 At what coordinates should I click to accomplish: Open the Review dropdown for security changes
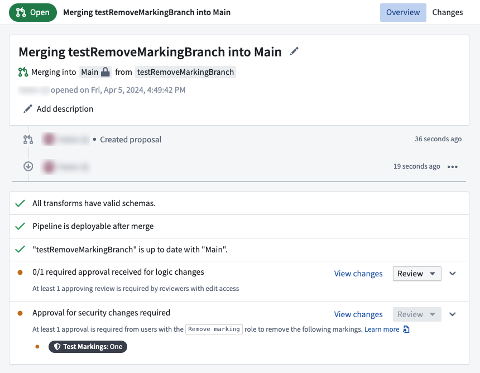417,314
